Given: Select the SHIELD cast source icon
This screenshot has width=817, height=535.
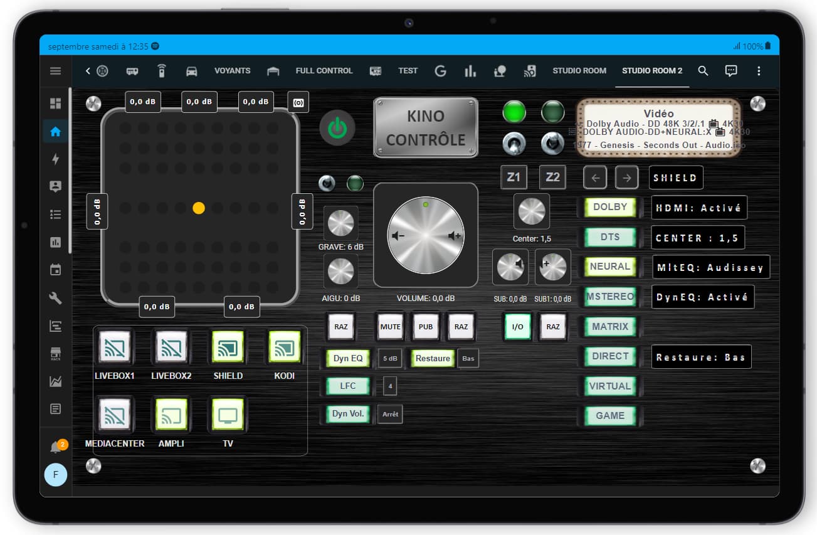Looking at the screenshot, I should point(228,347).
